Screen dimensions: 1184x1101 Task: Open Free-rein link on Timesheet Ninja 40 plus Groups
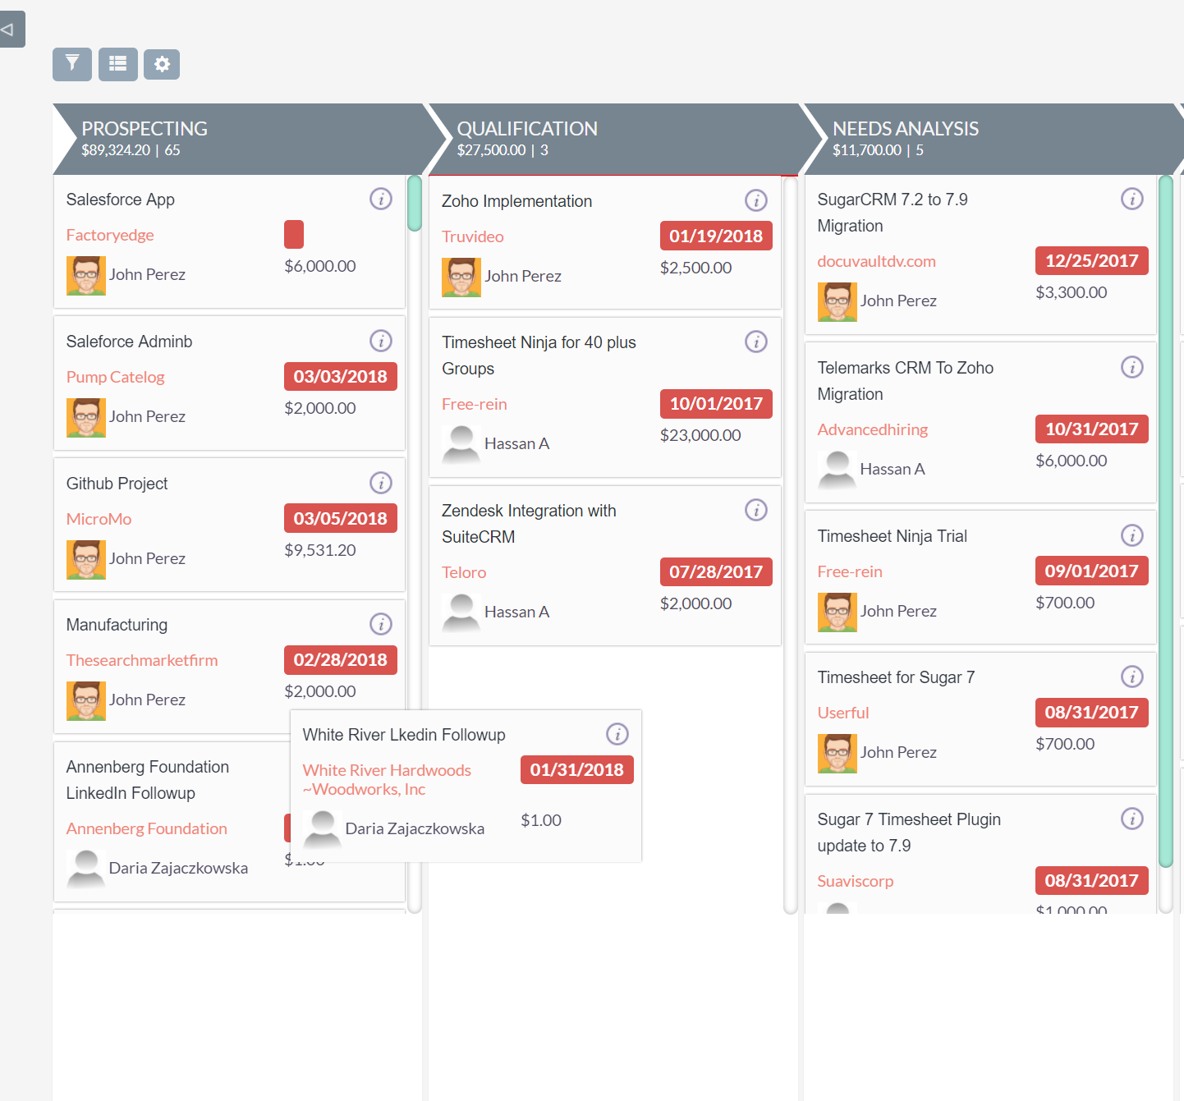pyautogui.click(x=475, y=404)
